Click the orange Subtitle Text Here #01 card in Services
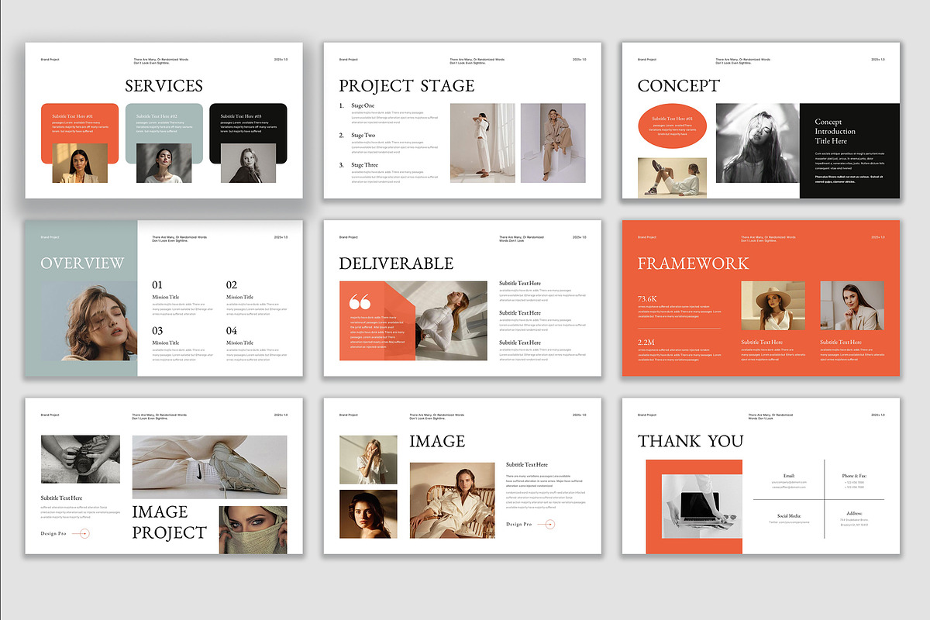Image resolution: width=930 pixels, height=620 pixels. pyautogui.click(x=80, y=122)
